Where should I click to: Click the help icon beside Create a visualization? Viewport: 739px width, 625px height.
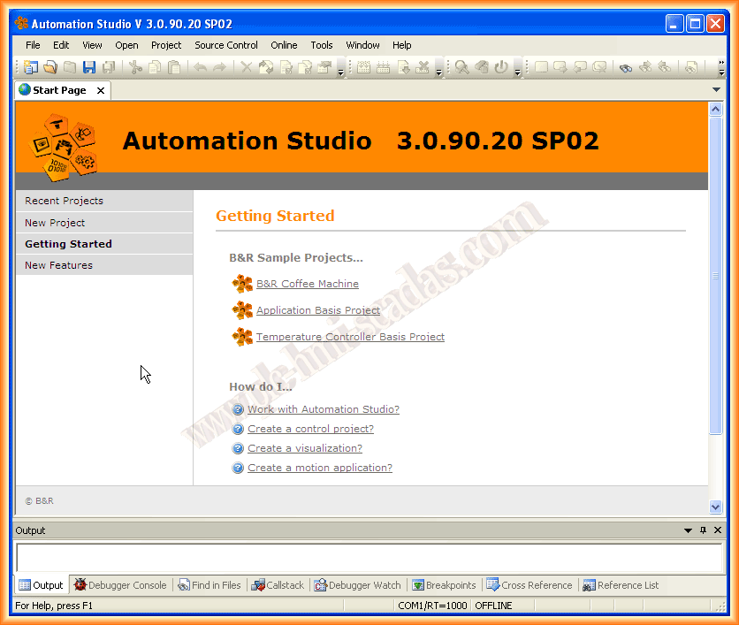tap(238, 448)
